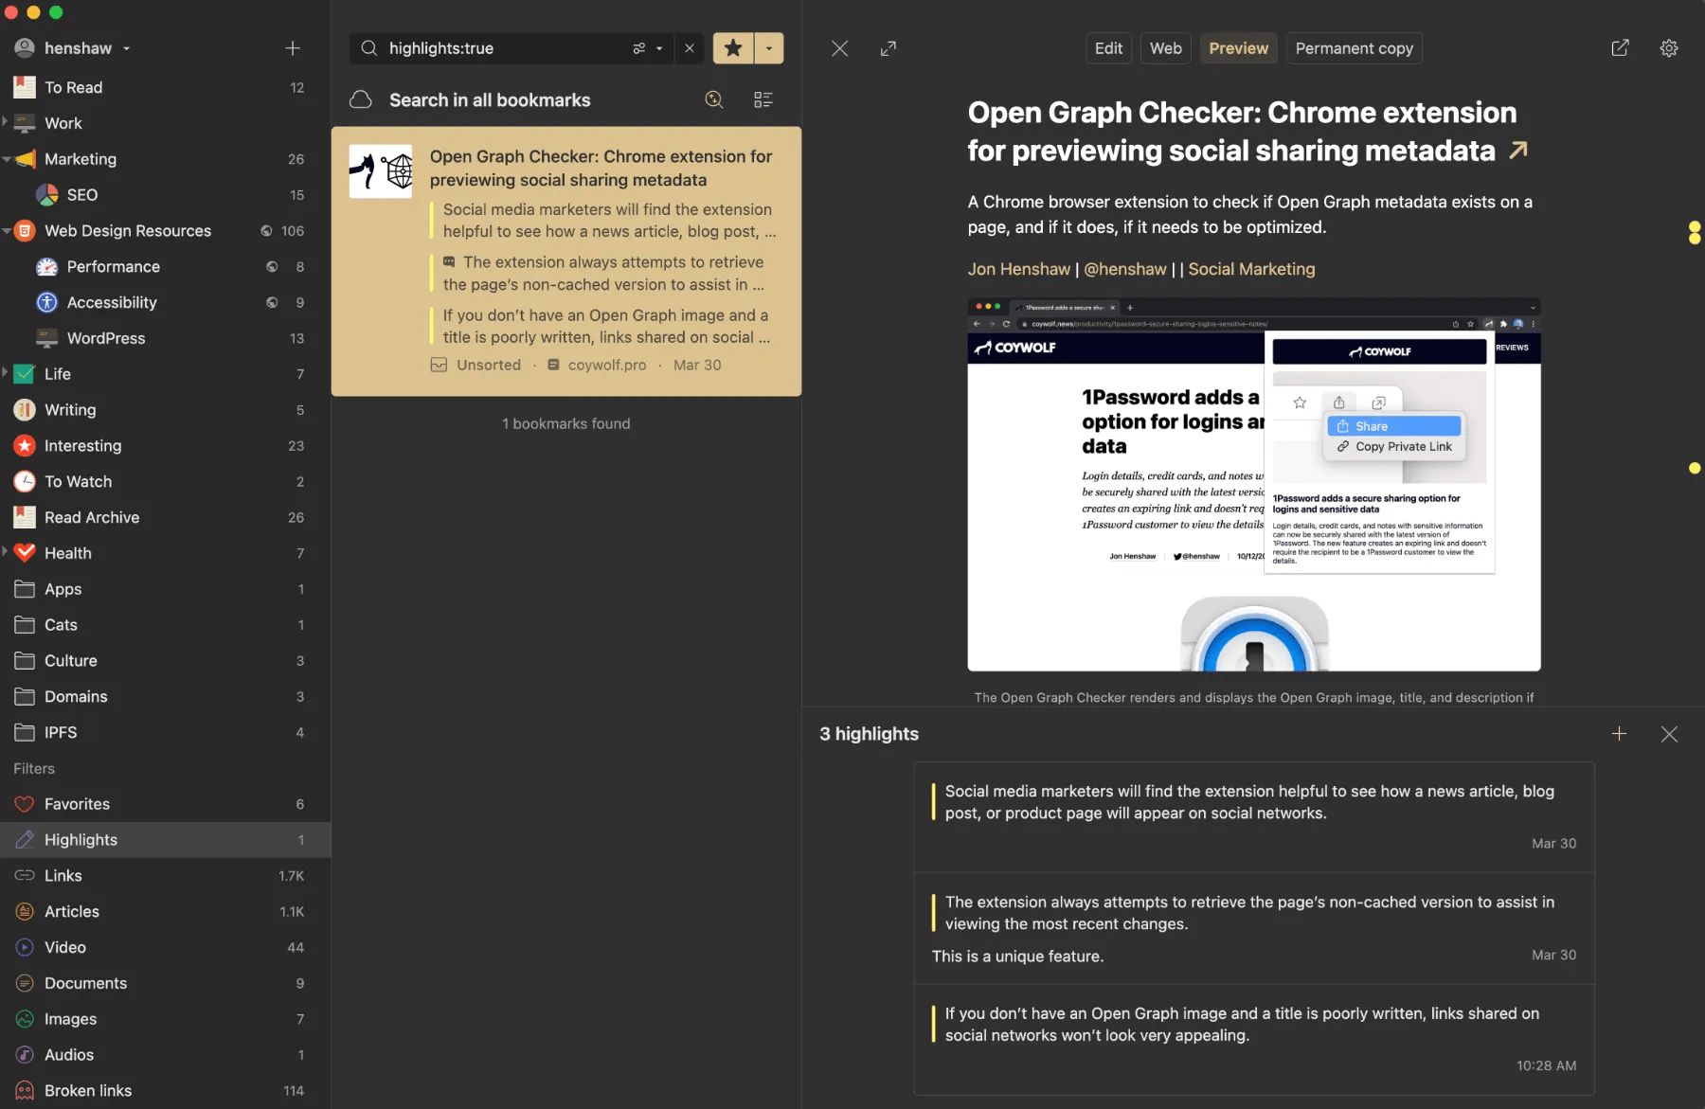Viewport: 1705px width, 1109px height.
Task: Switch the preview to Web view
Action: tap(1165, 48)
